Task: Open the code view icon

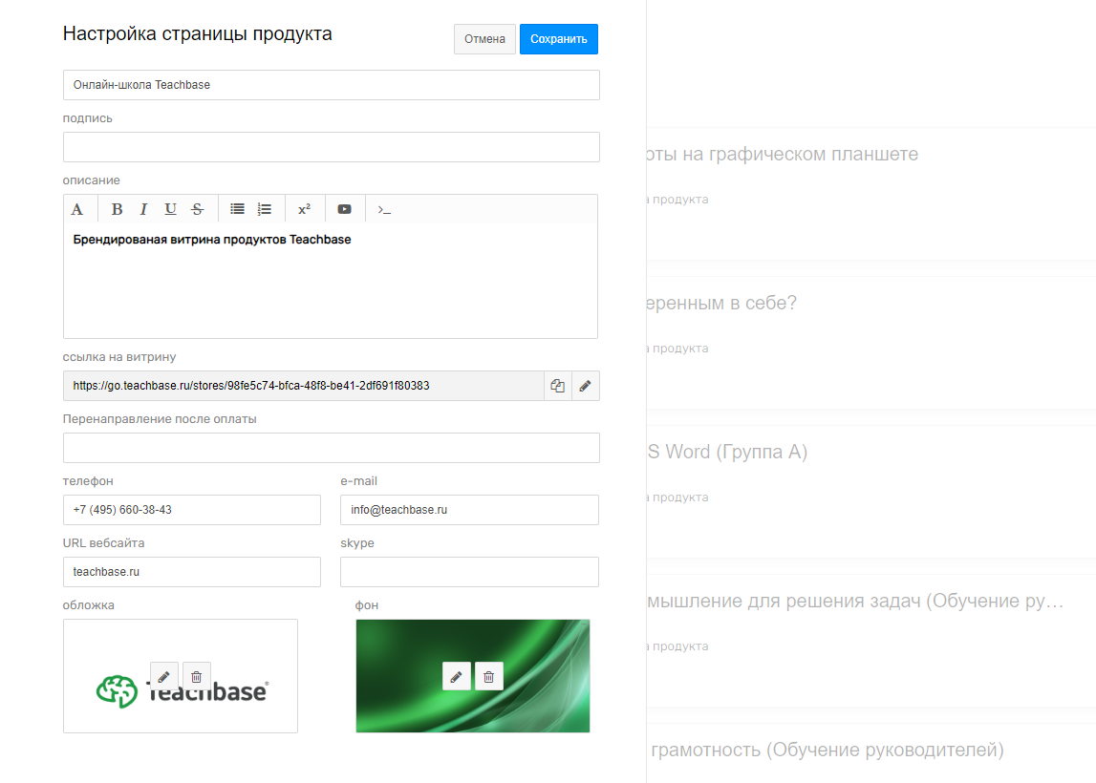Action: 384,209
